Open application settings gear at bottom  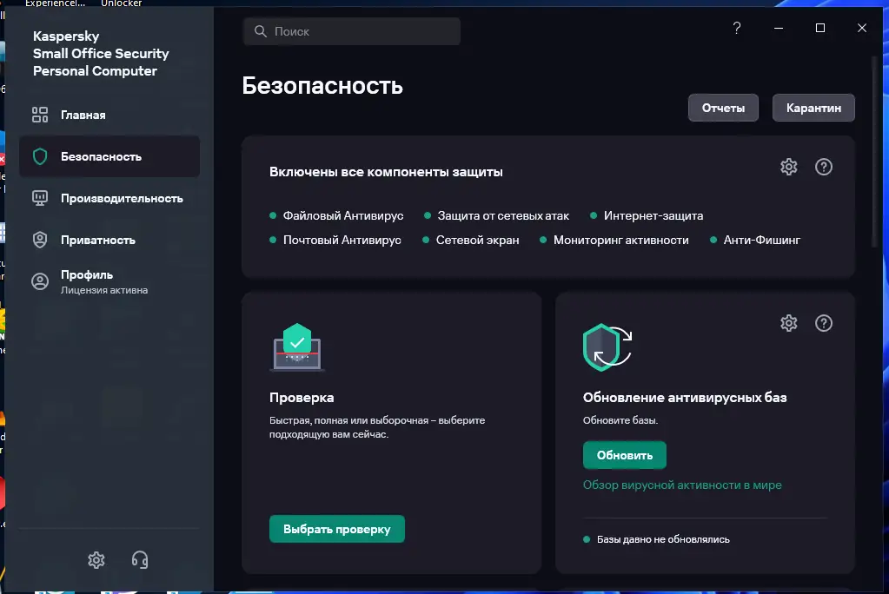96,560
